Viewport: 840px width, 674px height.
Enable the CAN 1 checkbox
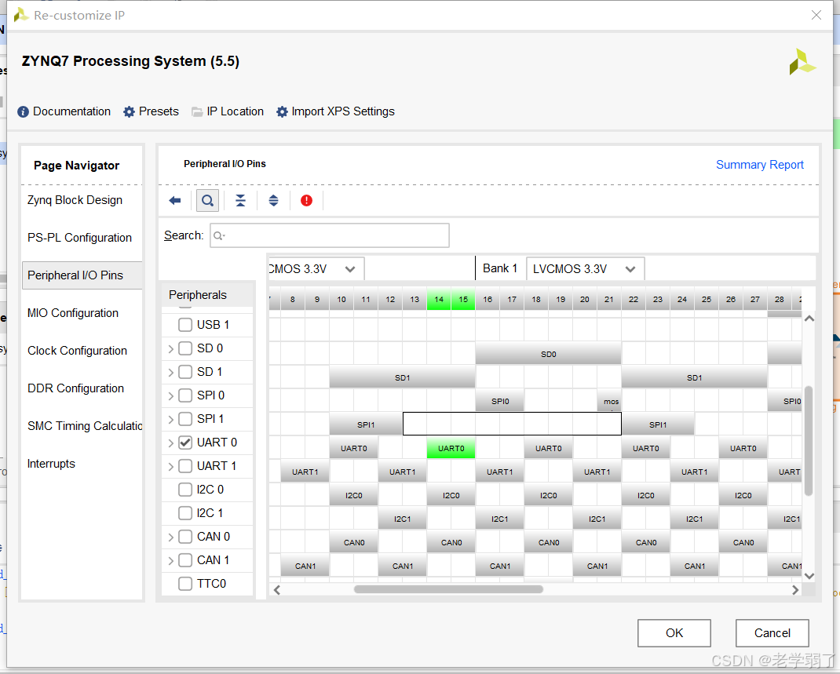pos(185,560)
